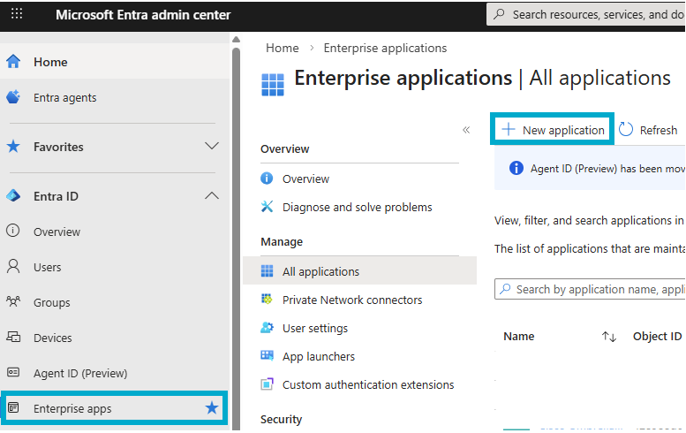
Task: Click the info icon in Agent ID banner
Action: (x=516, y=168)
